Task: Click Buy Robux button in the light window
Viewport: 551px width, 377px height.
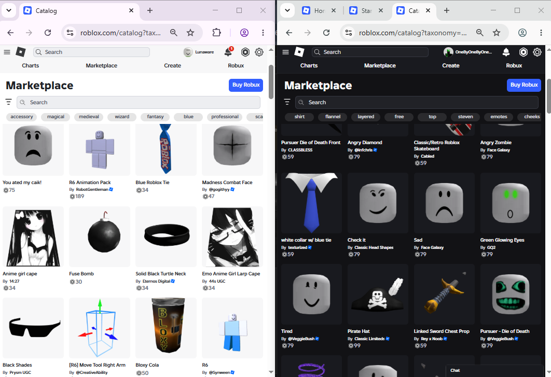Action: pos(246,85)
